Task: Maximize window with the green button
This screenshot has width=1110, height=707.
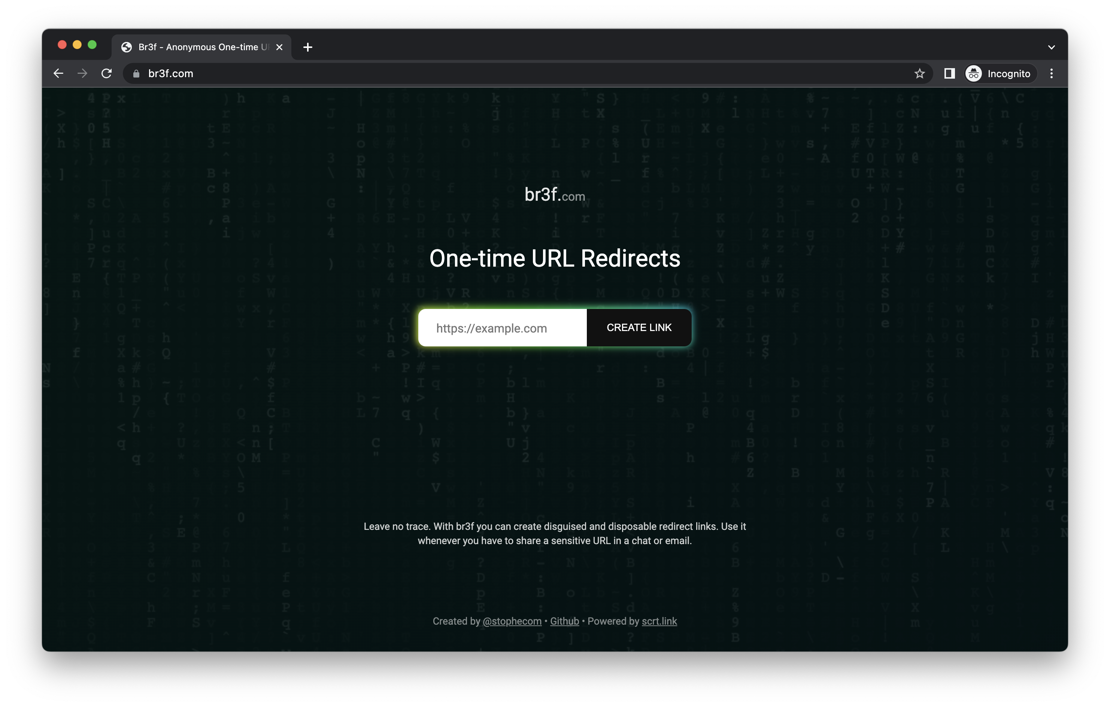Action: click(x=92, y=45)
